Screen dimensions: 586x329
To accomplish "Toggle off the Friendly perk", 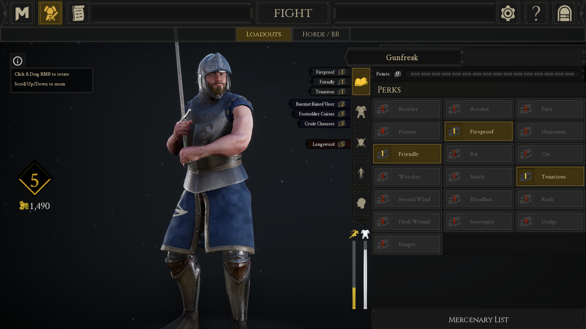I will [407, 154].
